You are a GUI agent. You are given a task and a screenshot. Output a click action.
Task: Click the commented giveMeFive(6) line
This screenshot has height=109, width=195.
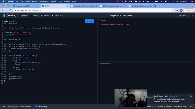tap(16, 79)
